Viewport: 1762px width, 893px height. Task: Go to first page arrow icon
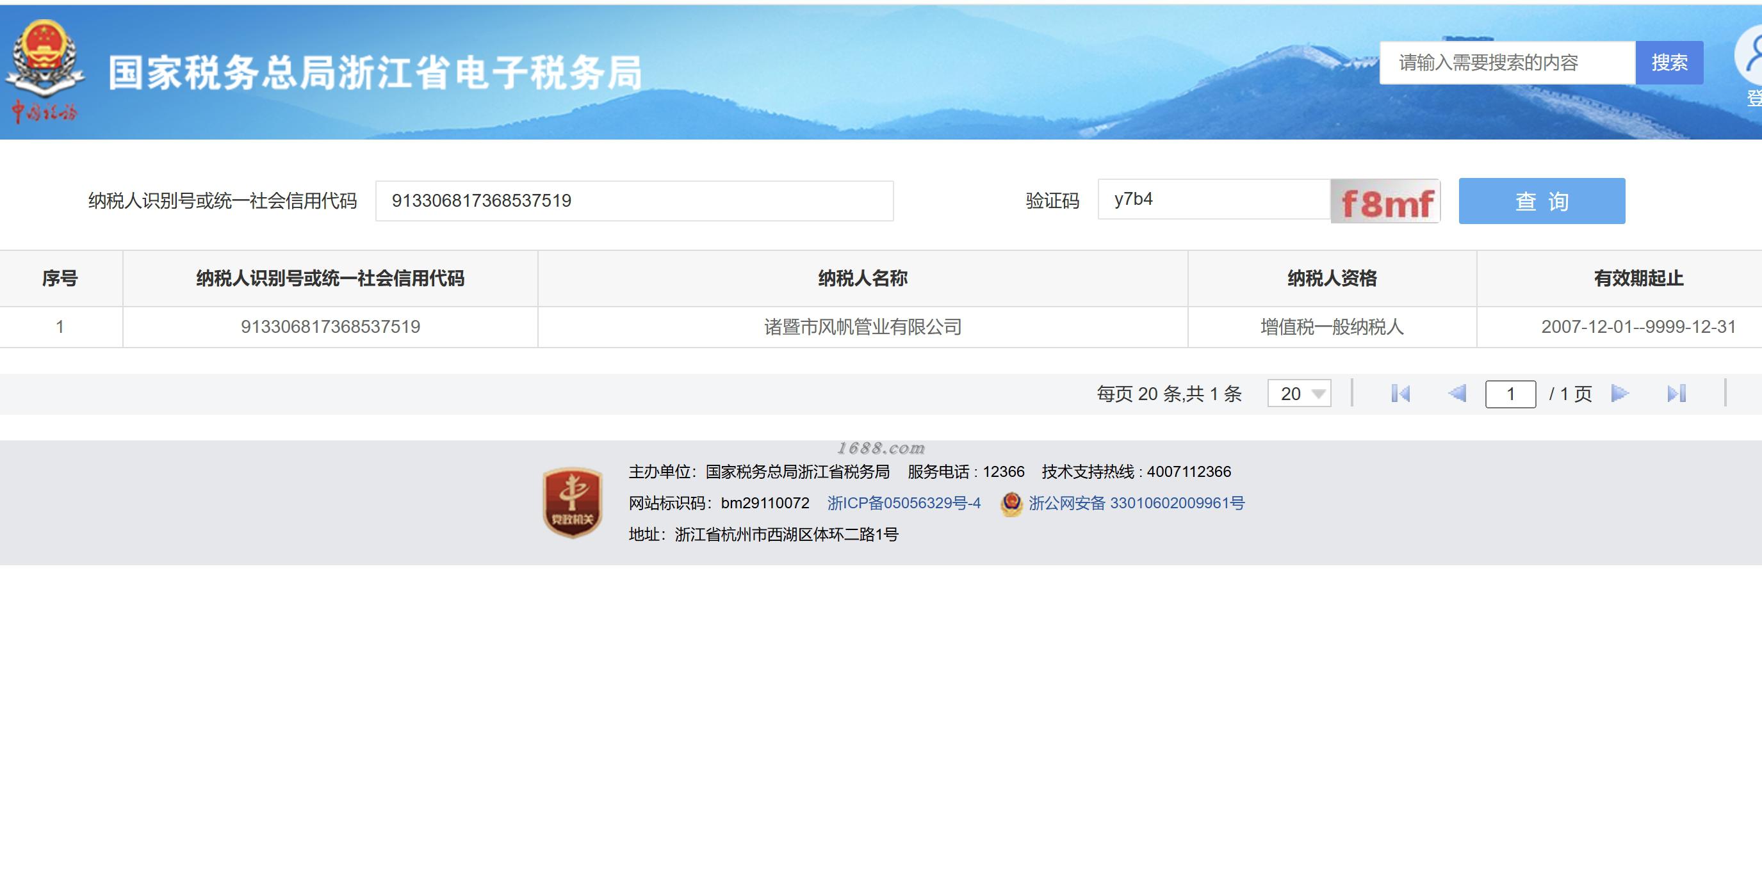[x=1400, y=393]
